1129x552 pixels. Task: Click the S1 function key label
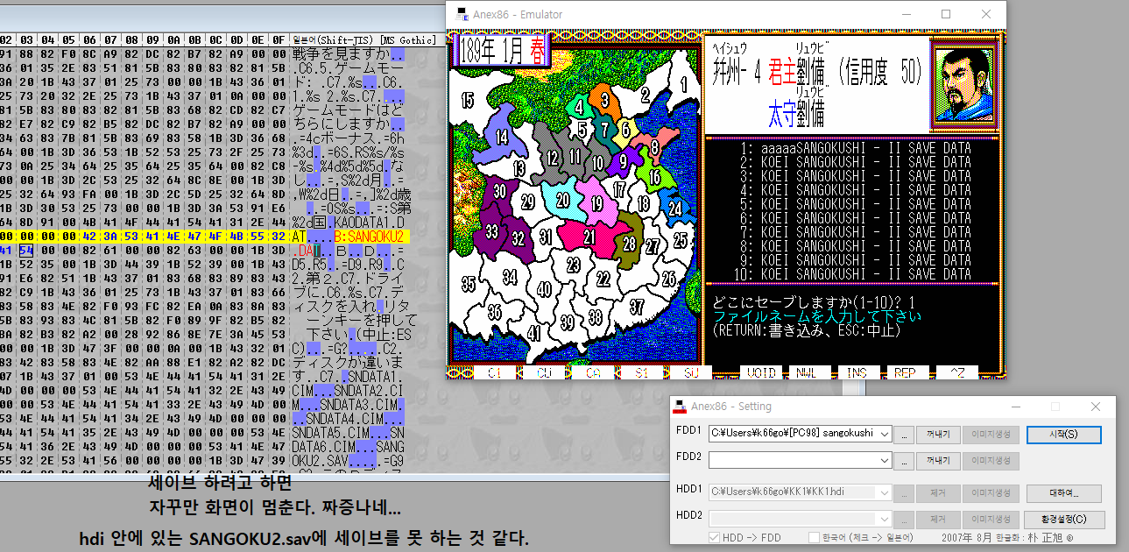coord(642,372)
